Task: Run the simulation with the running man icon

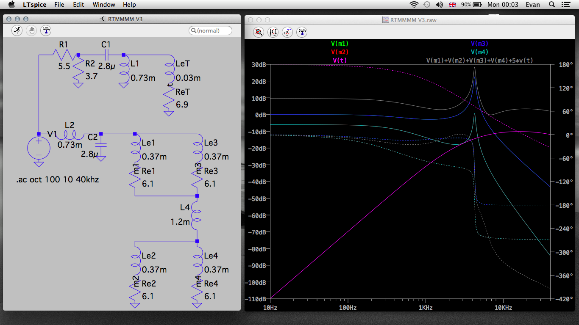Action: pyautogui.click(x=17, y=30)
